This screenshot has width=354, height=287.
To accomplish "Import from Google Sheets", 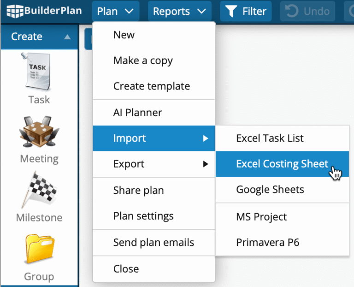I will coord(270,190).
